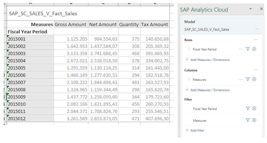Open the SAP Analytics Cloud pane options dropdown
The width and height of the screenshot is (267, 143).
tap(250, 9)
